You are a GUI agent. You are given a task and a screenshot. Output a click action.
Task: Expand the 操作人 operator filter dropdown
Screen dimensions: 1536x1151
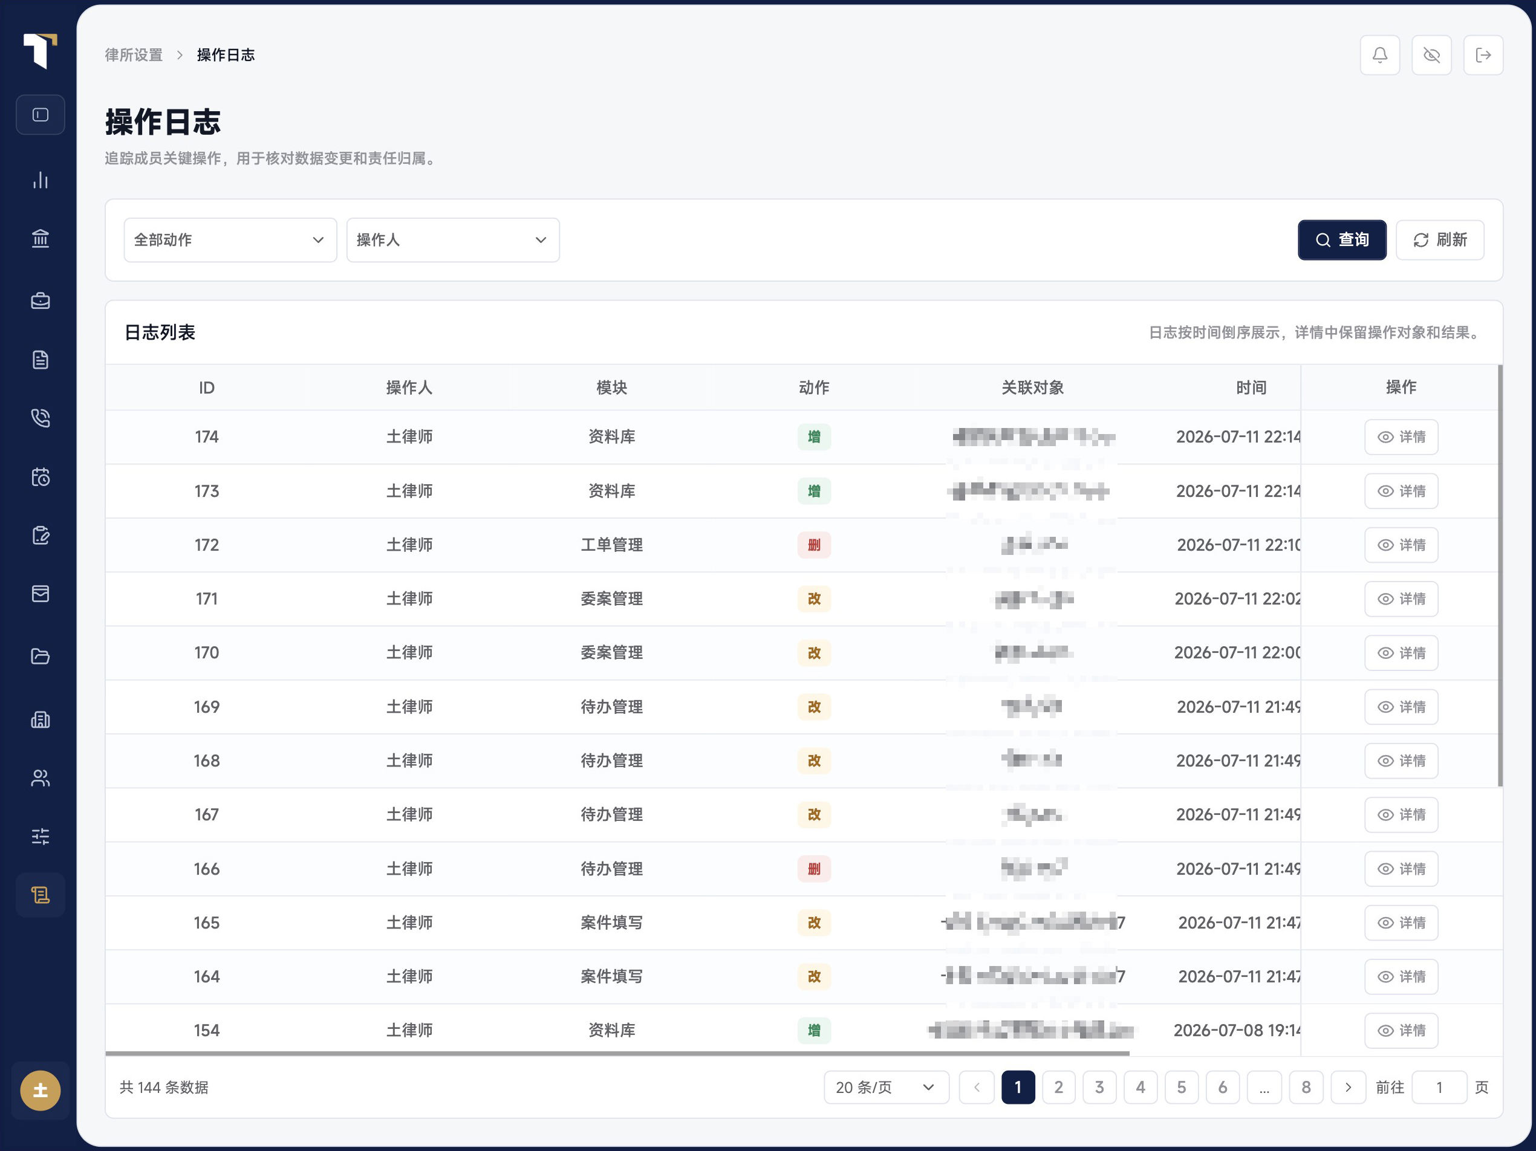tap(453, 240)
